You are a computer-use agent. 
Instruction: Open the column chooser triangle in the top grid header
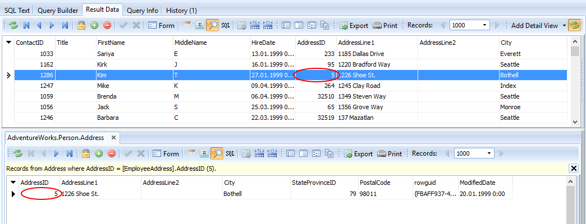click(x=8, y=43)
